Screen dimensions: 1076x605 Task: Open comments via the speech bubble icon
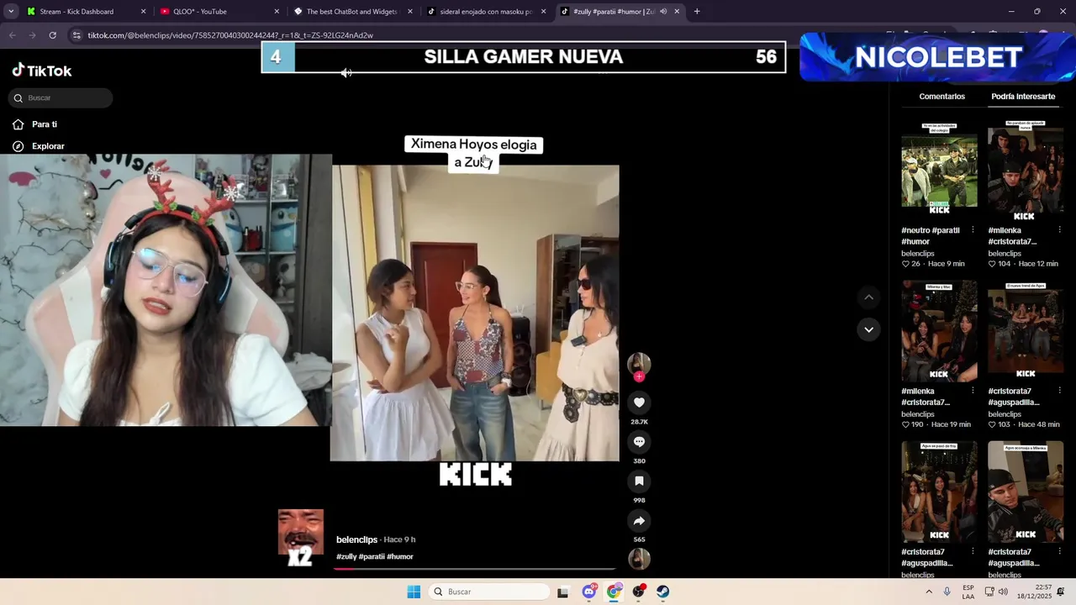pyautogui.click(x=639, y=442)
